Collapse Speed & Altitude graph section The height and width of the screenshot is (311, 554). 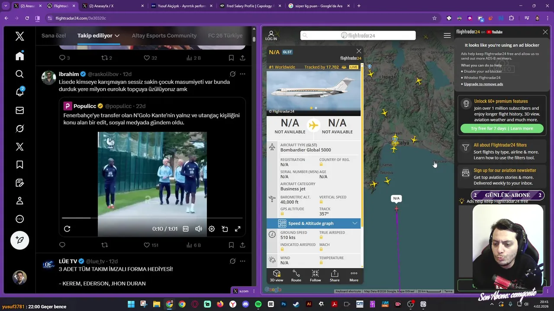point(313,223)
